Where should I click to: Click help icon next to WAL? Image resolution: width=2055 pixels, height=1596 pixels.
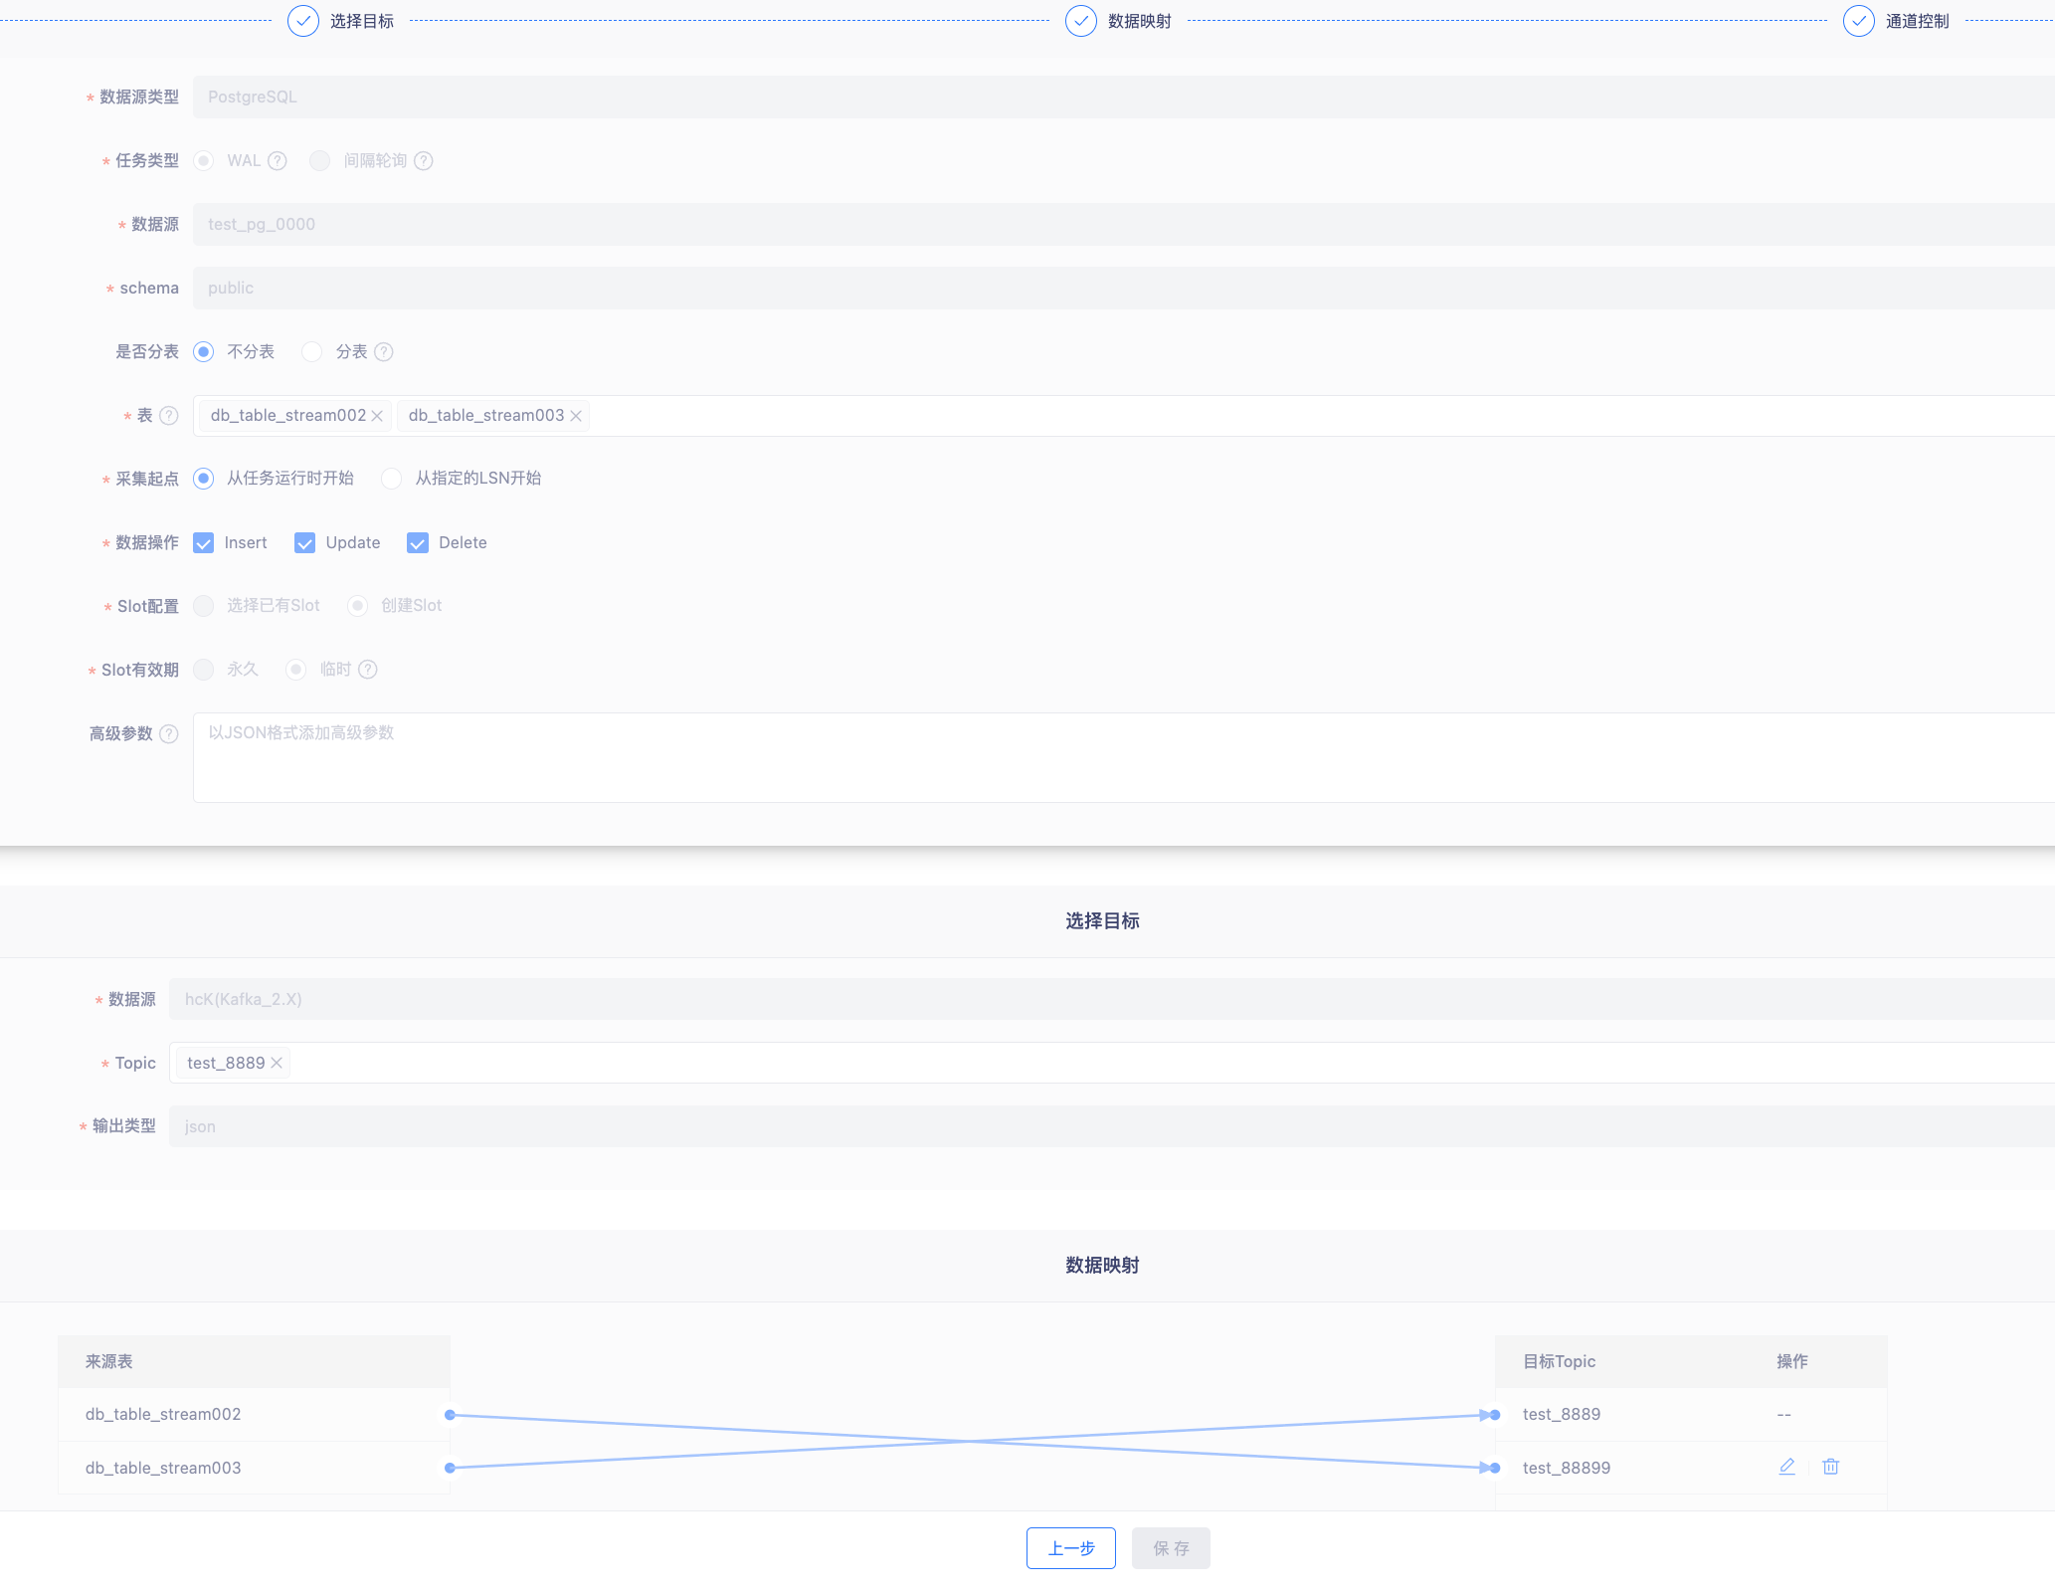click(278, 161)
